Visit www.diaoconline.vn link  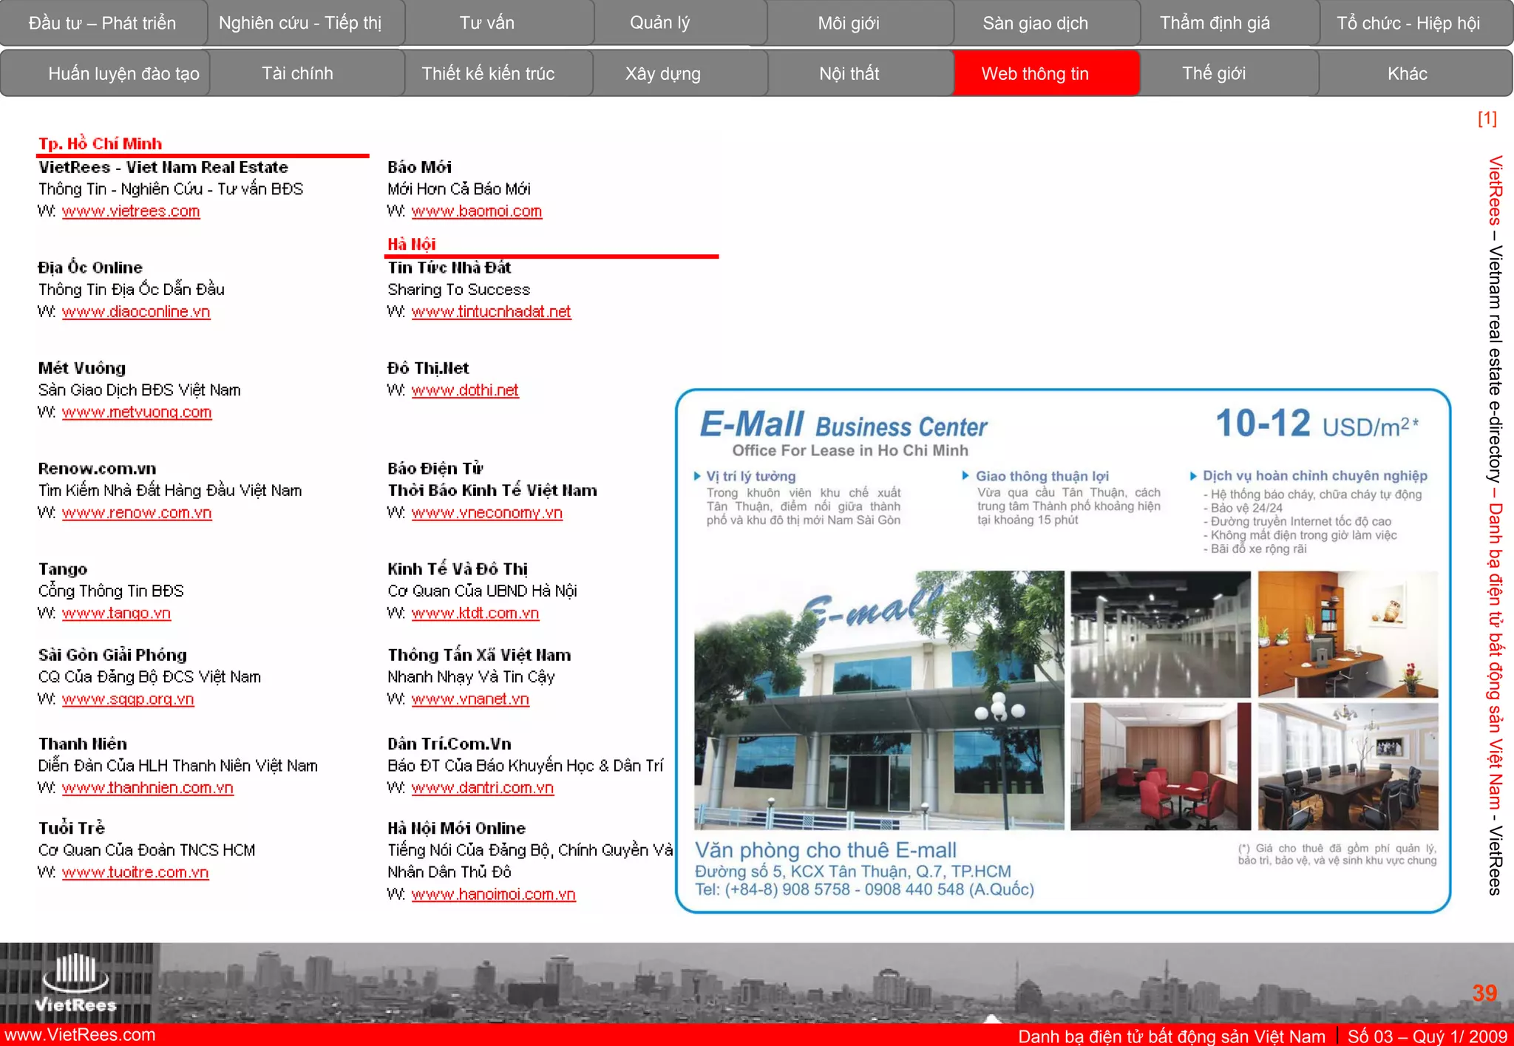click(x=136, y=312)
